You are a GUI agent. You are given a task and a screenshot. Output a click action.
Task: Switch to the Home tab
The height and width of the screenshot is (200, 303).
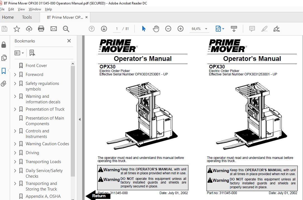point(8,17)
